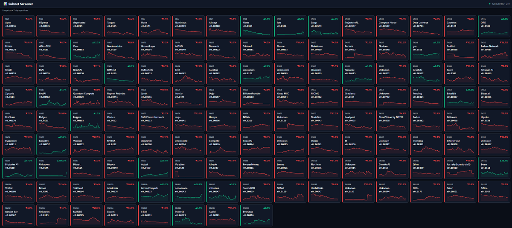Click the Compute Horde subnet name
The height and width of the screenshot is (228, 512).
coord(387,23)
